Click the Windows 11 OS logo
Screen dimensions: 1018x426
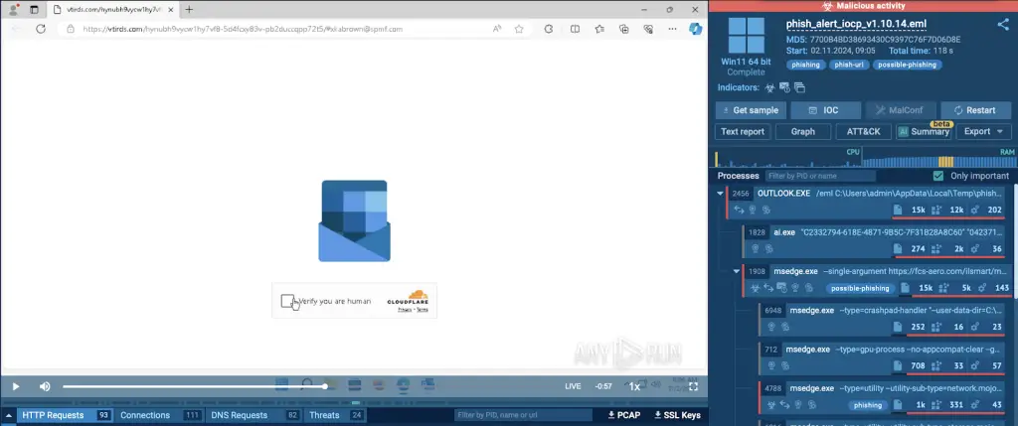pos(746,35)
